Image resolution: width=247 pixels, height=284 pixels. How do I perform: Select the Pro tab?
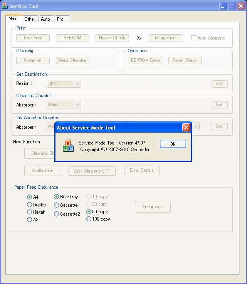tap(60, 19)
